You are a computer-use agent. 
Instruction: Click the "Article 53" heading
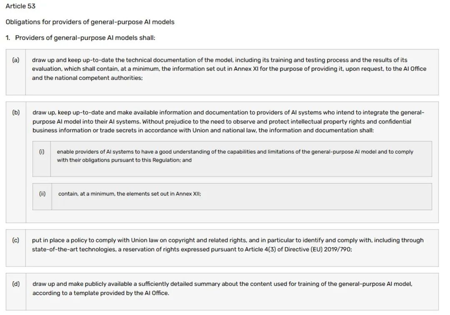pos(20,6)
